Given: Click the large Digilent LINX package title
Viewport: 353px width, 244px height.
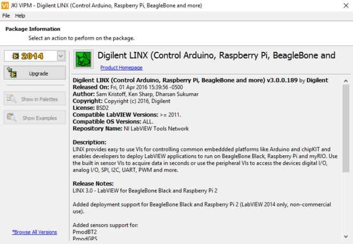Looking at the screenshot, I should tap(216, 55).
